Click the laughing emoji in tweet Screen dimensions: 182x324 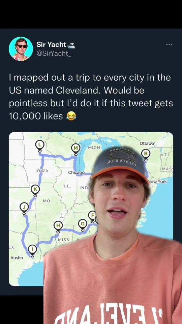click(x=71, y=116)
